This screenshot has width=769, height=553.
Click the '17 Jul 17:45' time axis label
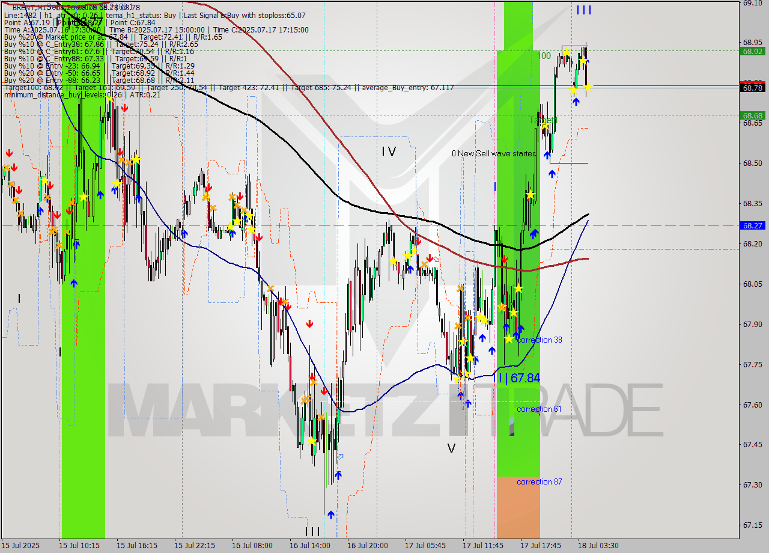(541, 545)
